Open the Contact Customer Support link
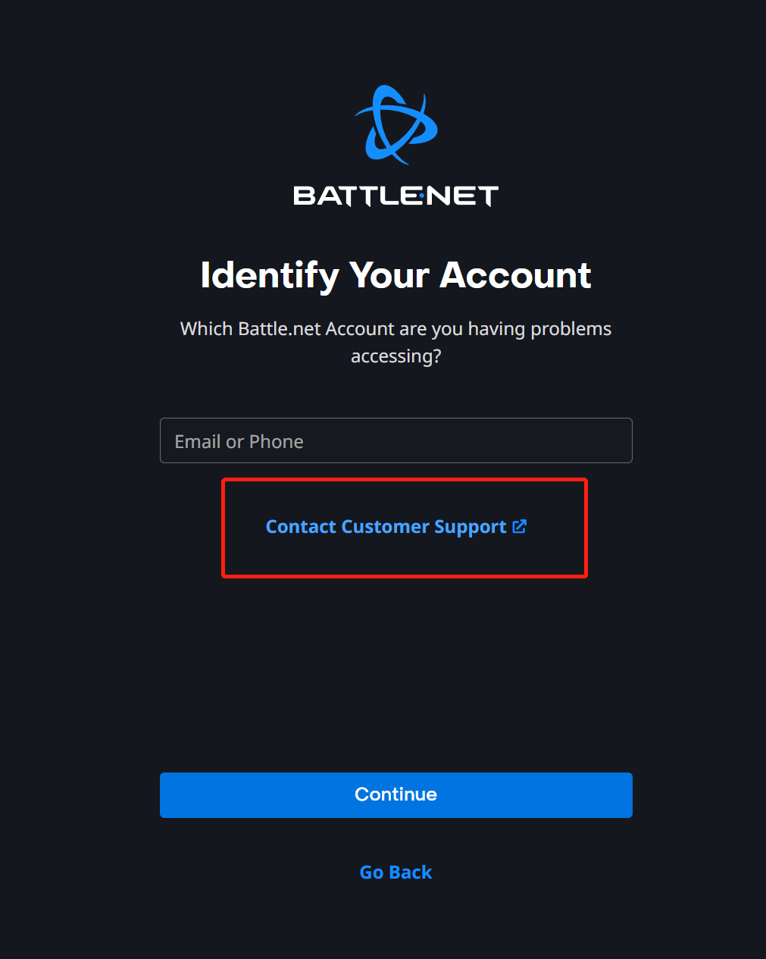766x959 pixels. point(386,527)
